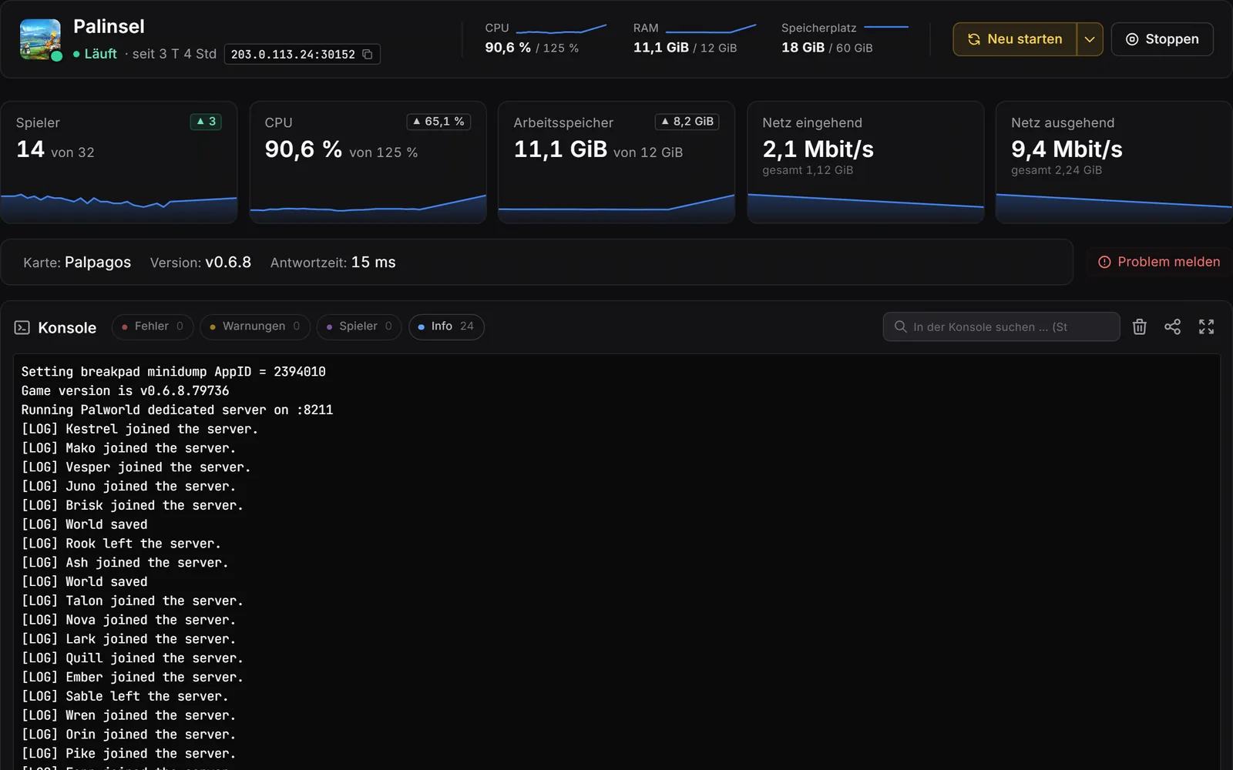Click the Läuft status indicator
The height and width of the screenshot is (770, 1233).
[96, 54]
